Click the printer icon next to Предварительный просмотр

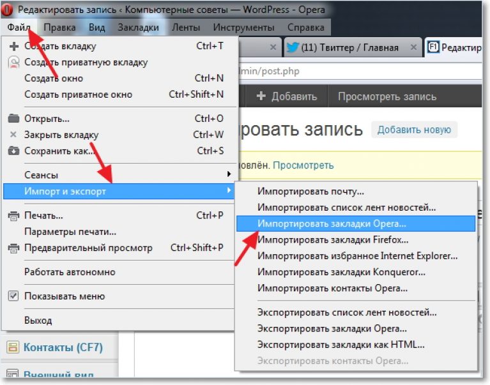(x=13, y=248)
